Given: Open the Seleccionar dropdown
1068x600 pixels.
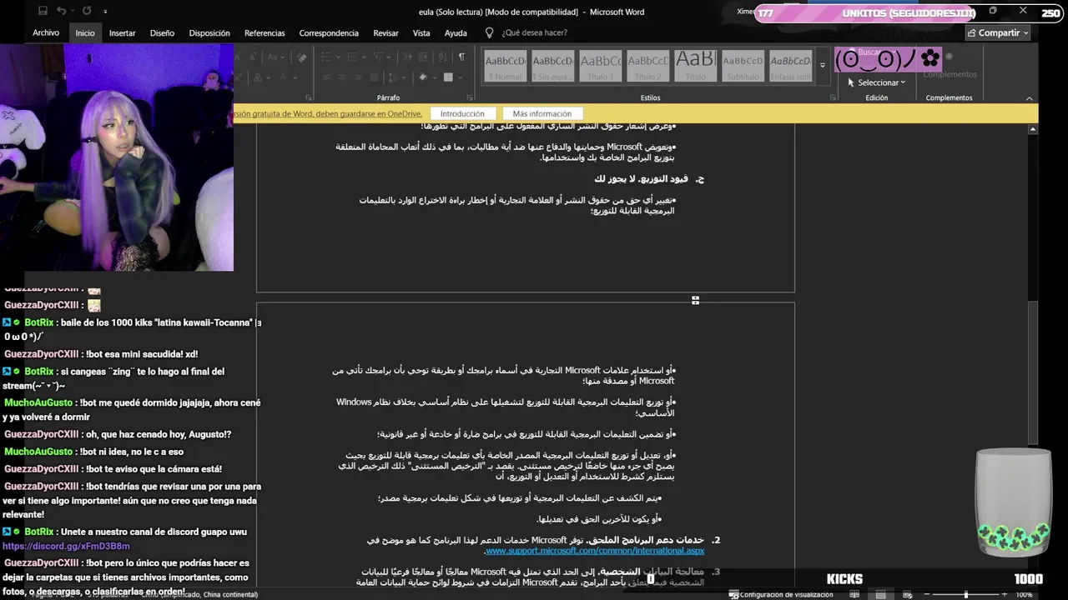Looking at the screenshot, I should [x=876, y=82].
